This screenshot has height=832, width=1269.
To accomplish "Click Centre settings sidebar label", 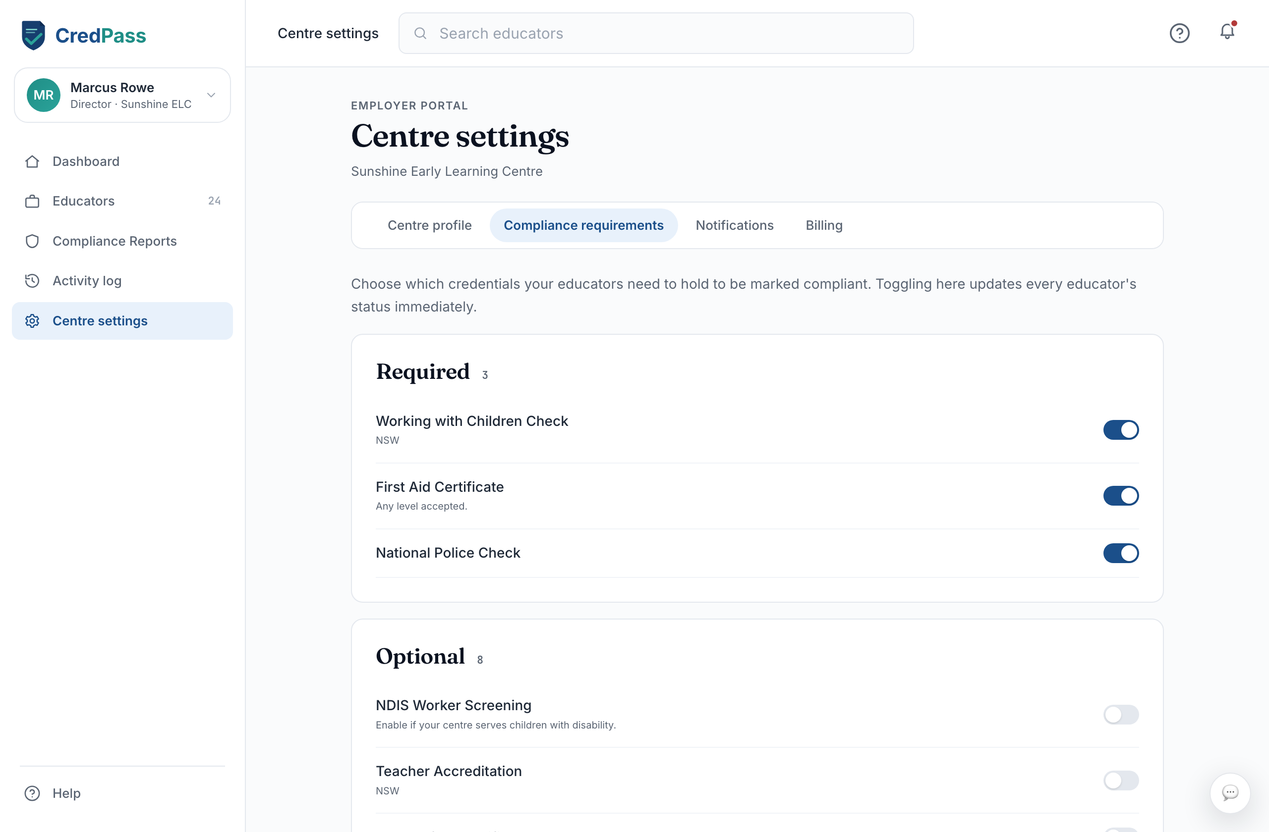I will tap(100, 320).
